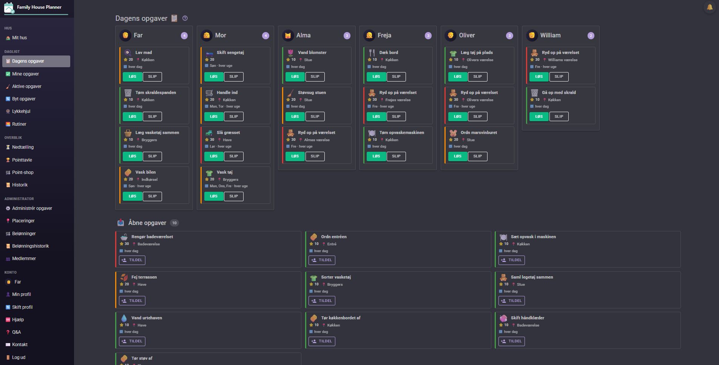This screenshot has width=719, height=365.
Task: Click the Åbne opgaver count badge
Action: click(174, 223)
